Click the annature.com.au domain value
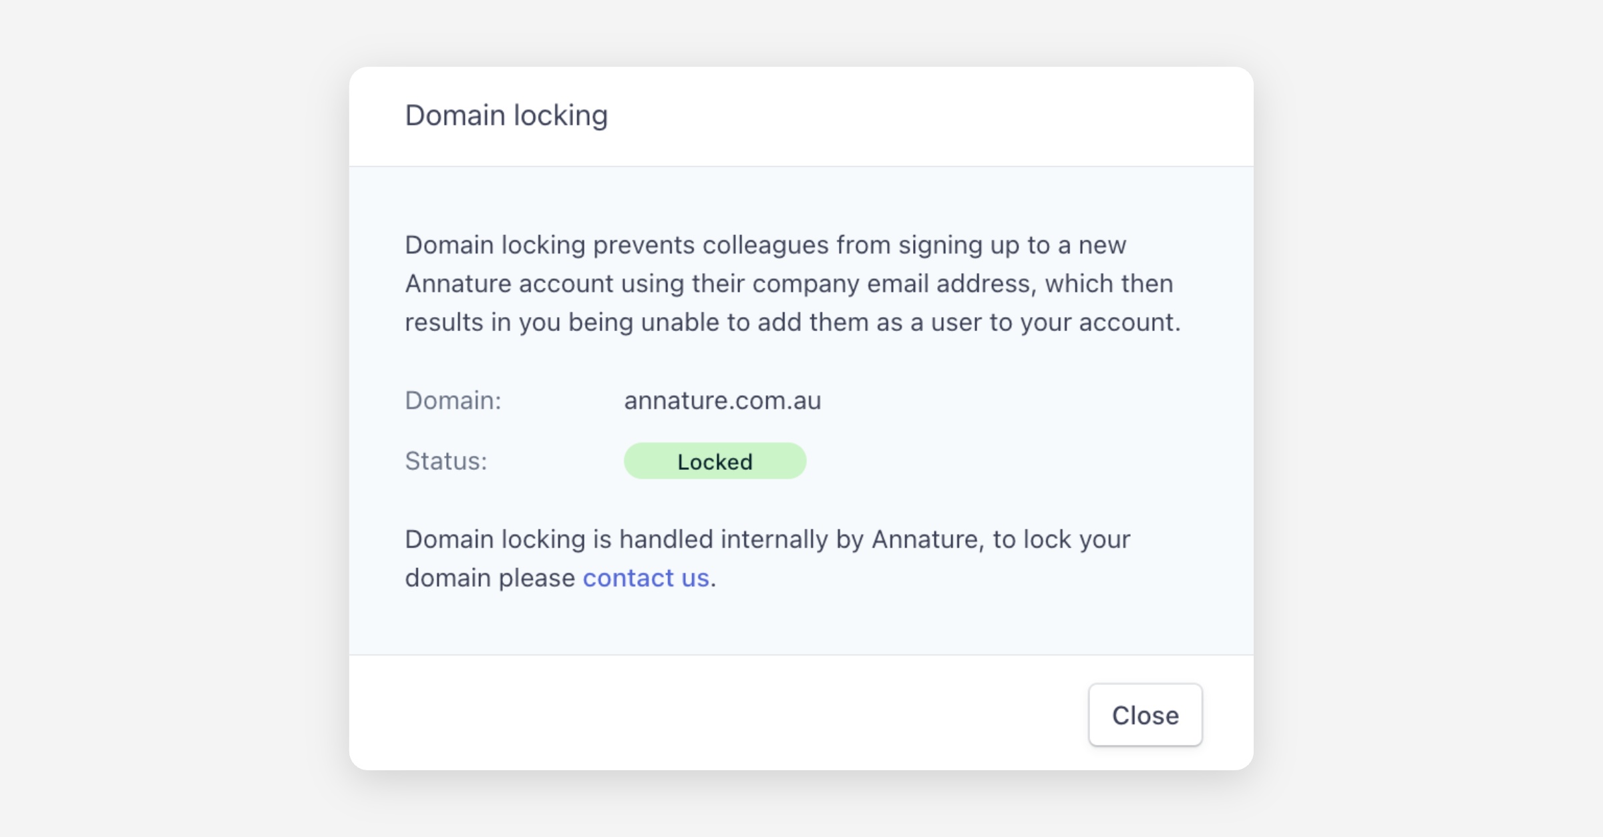Viewport: 1603px width, 837px height. click(722, 400)
